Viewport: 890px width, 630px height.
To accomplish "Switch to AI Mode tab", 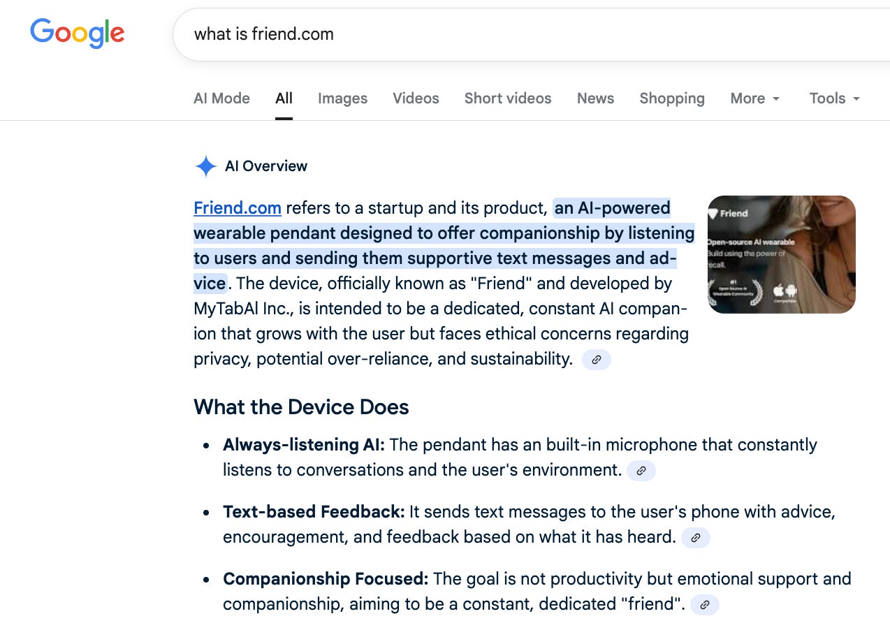I will (x=221, y=98).
